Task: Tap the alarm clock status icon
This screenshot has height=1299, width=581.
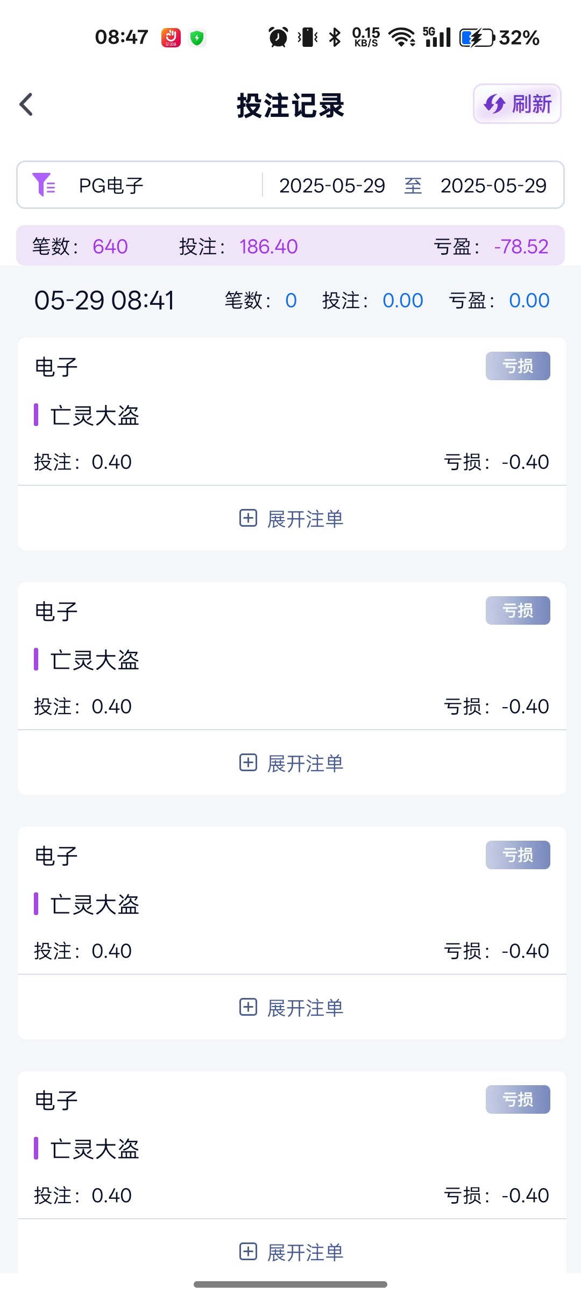Action: coord(278,38)
